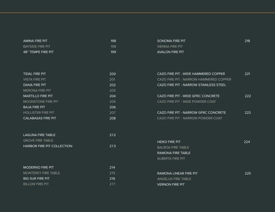Open Big Sur Fire Pit entry
This screenshot has width=275, height=212.
tap(36, 179)
